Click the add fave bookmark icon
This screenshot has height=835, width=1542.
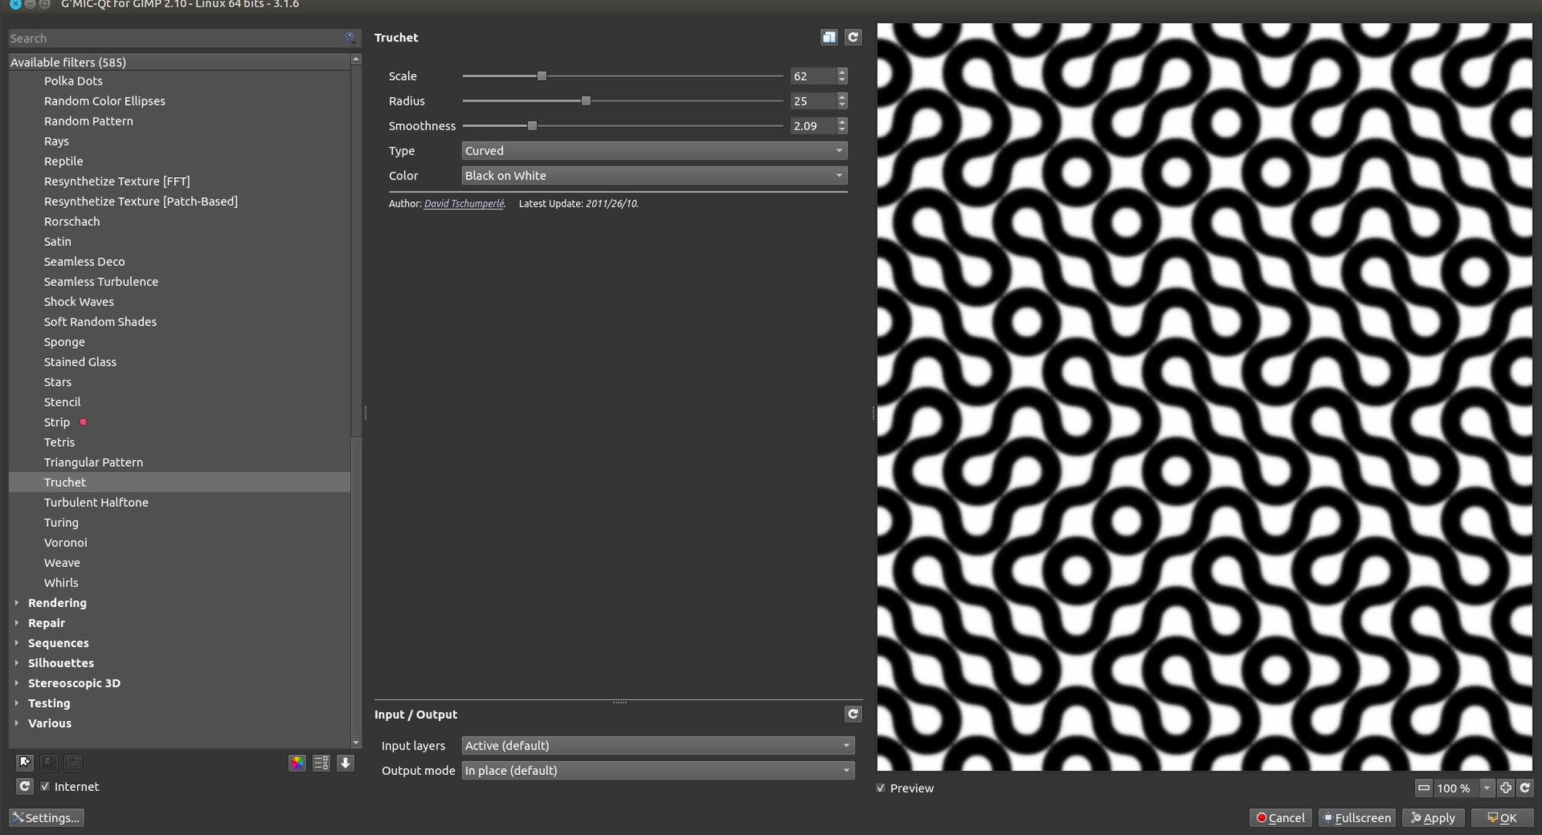pyautogui.click(x=25, y=763)
